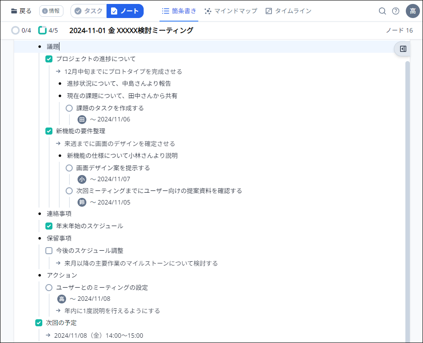Complete task 画面デザイン案を提示する

click(69, 168)
